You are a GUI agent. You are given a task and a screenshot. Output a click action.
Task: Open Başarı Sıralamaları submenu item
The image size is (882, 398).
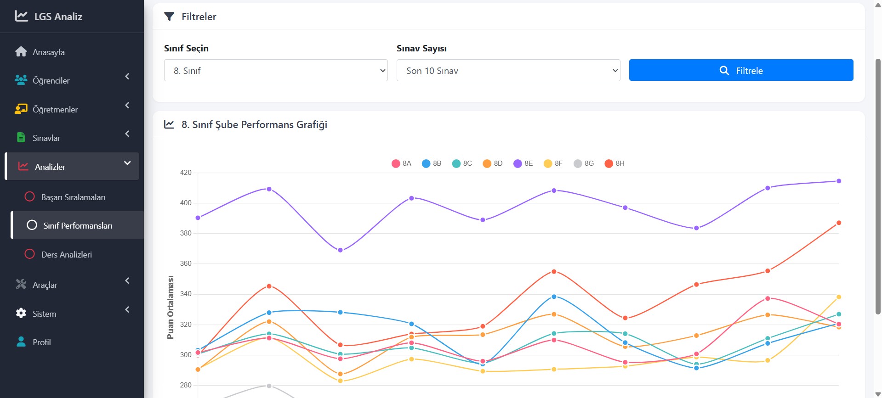[x=73, y=197]
